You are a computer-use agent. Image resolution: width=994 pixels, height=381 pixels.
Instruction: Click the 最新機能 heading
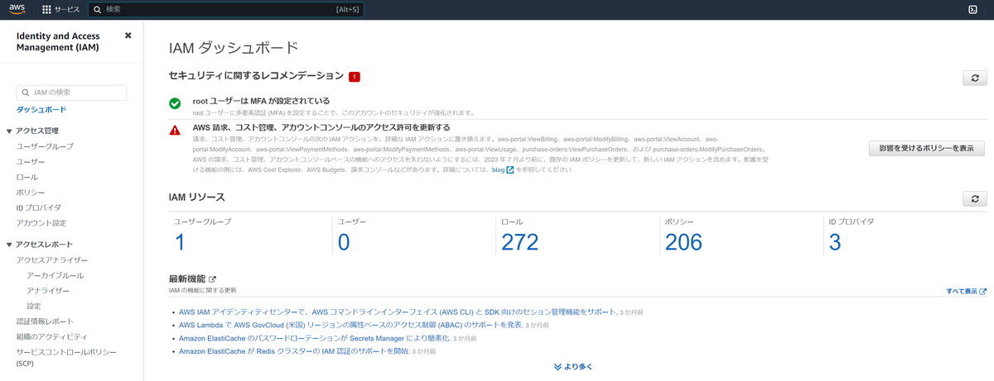coord(187,279)
